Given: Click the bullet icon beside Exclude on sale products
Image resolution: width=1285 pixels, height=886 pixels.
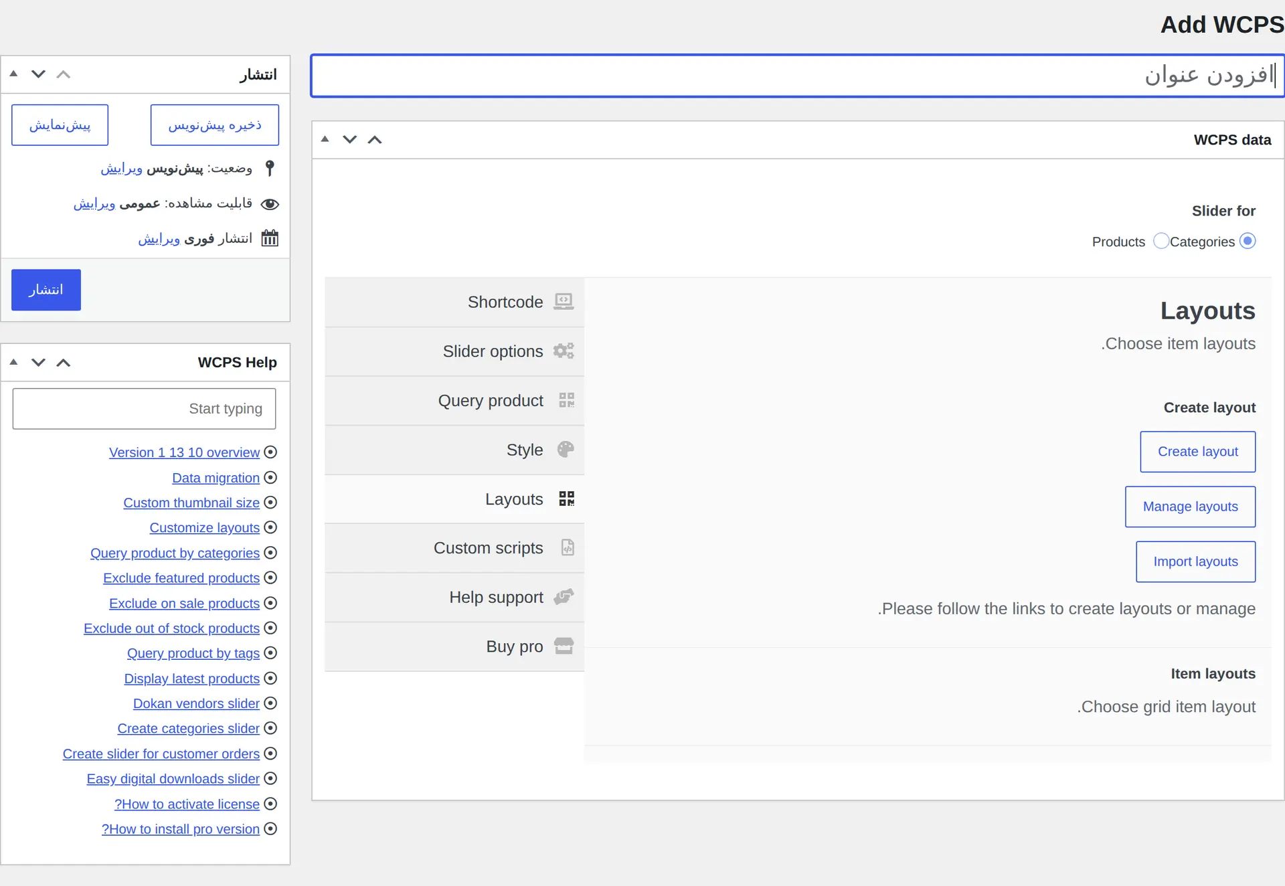Looking at the screenshot, I should [x=270, y=603].
